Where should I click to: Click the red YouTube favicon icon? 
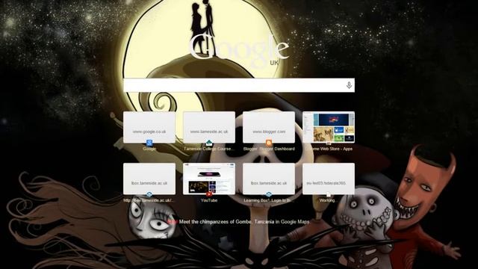[x=209, y=194]
